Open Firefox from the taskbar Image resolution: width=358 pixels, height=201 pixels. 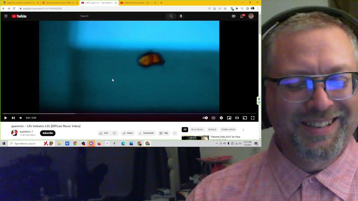click(99, 143)
